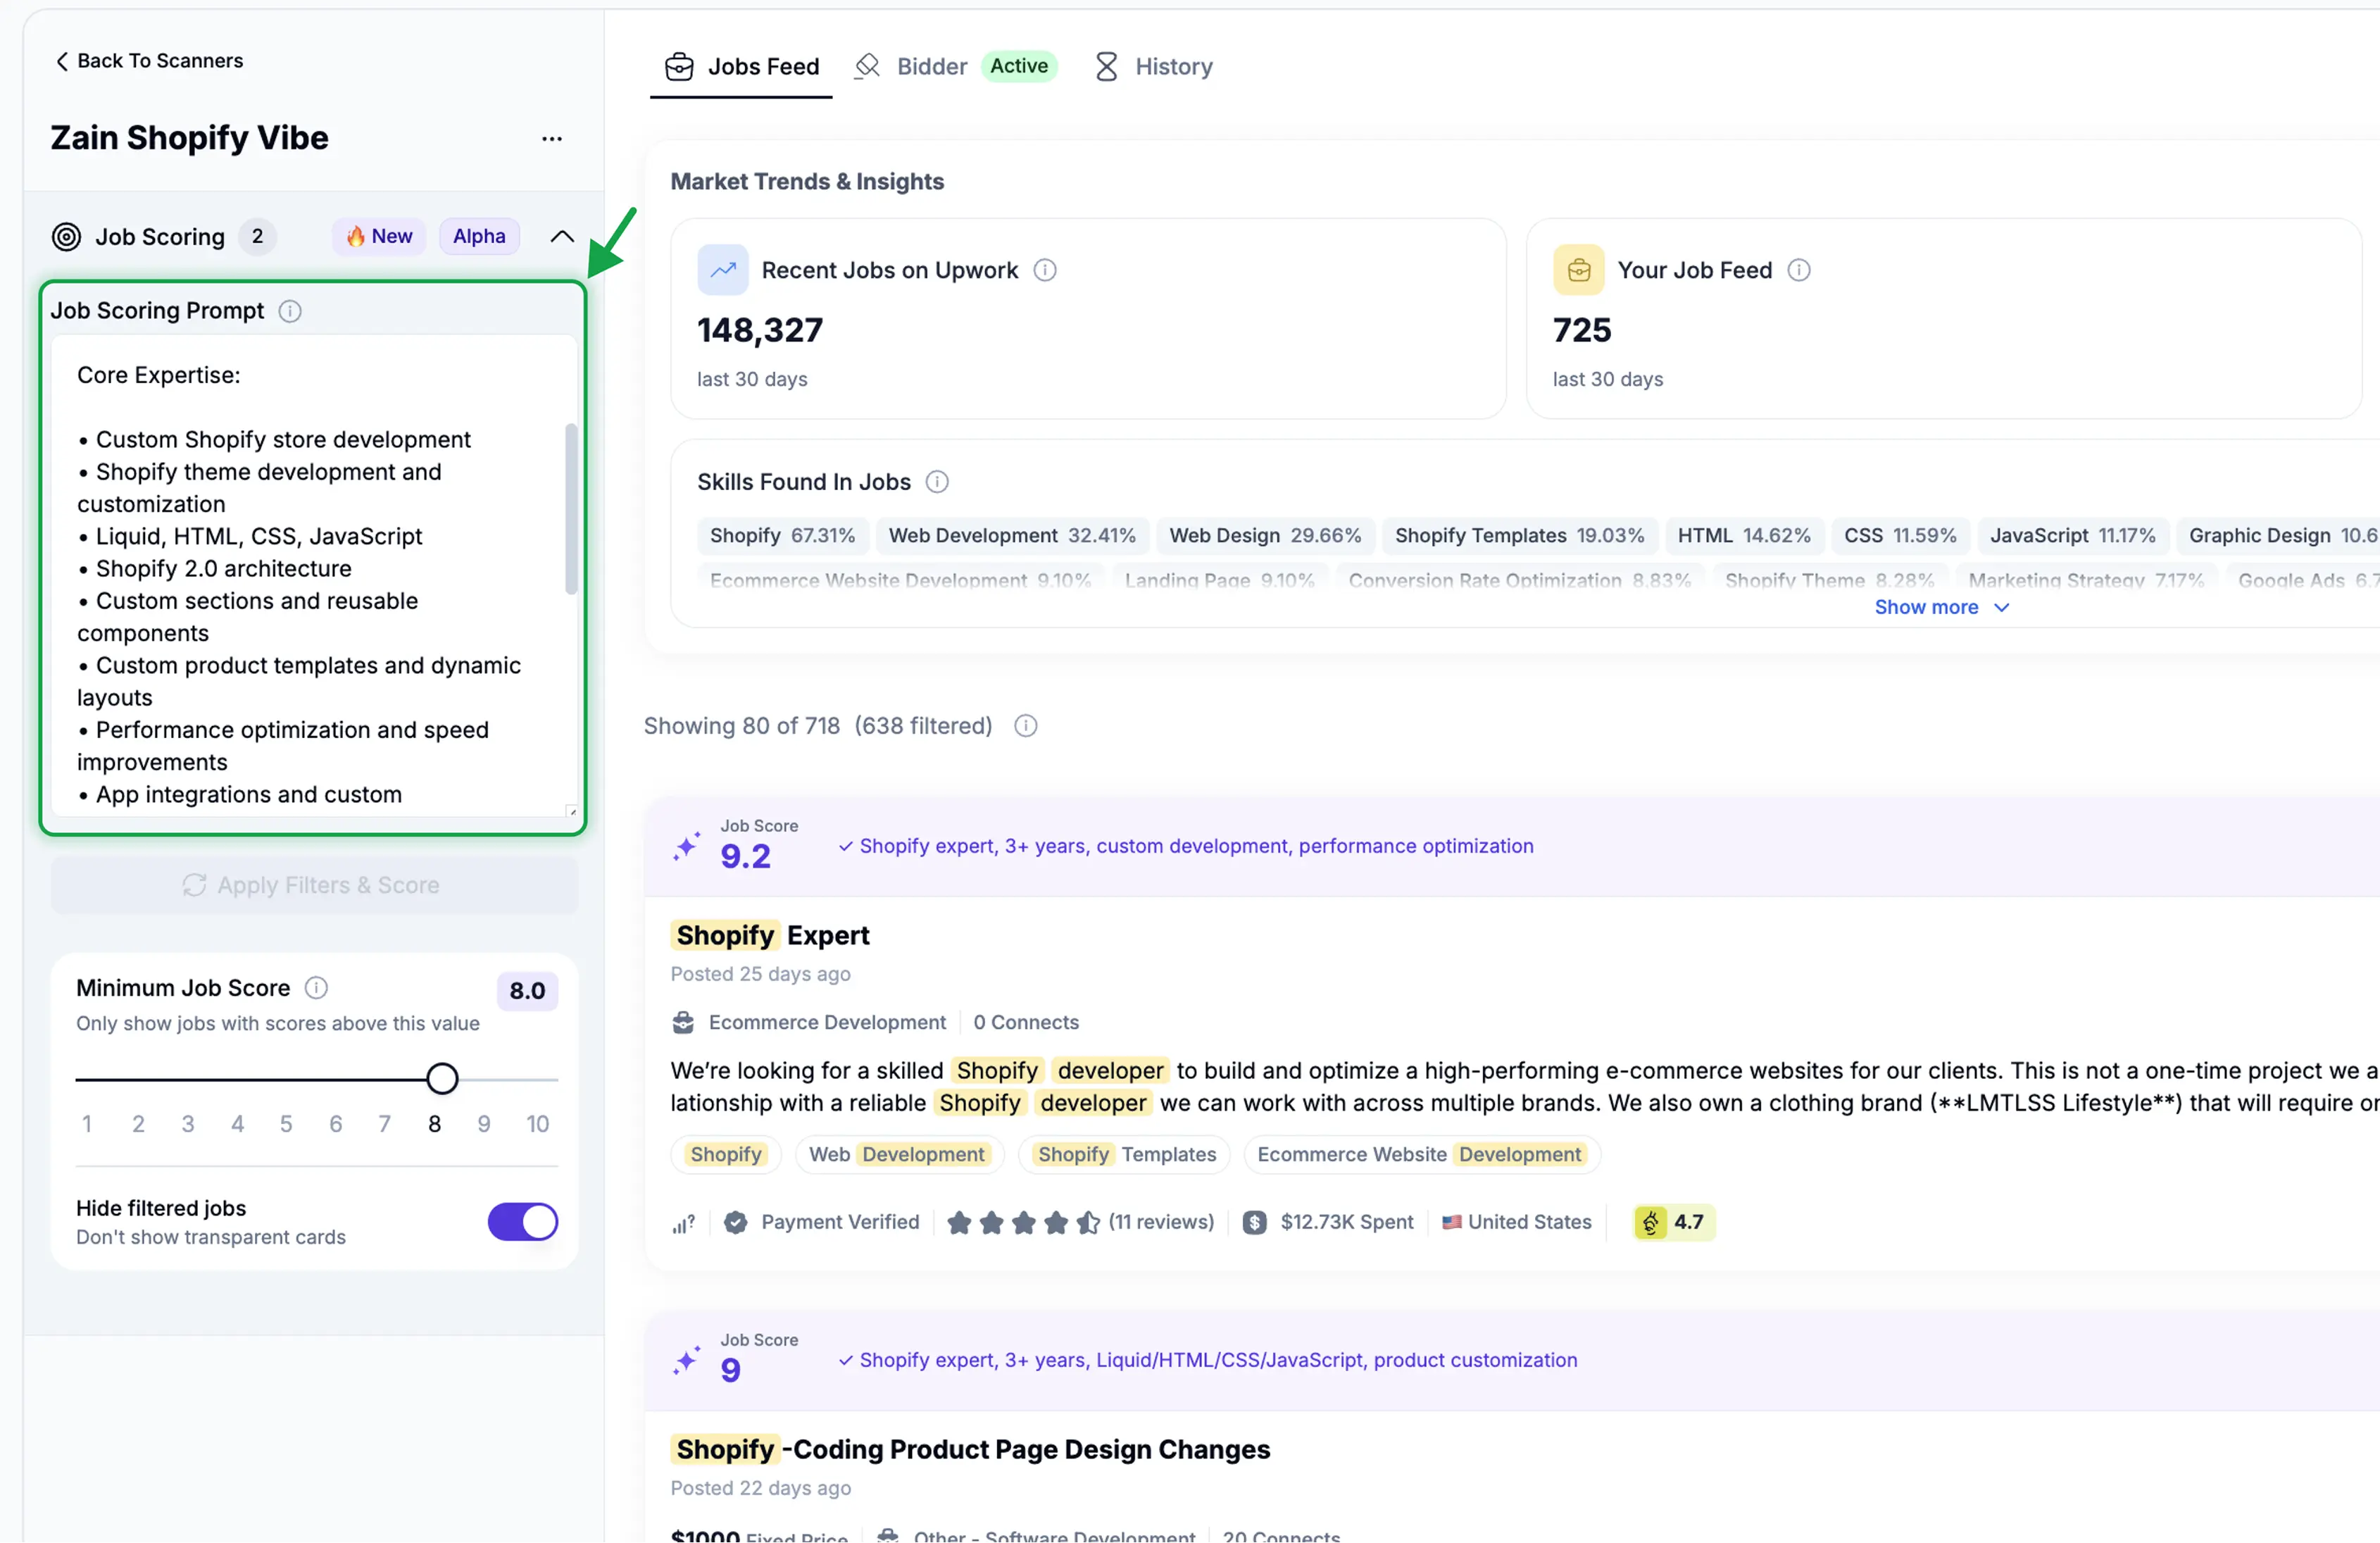Click the Apply Filters & Score button
The image size is (2380, 1543).
point(314,886)
